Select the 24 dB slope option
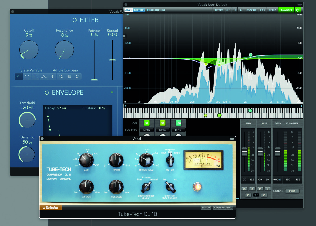The image size is (316, 226). point(78,76)
